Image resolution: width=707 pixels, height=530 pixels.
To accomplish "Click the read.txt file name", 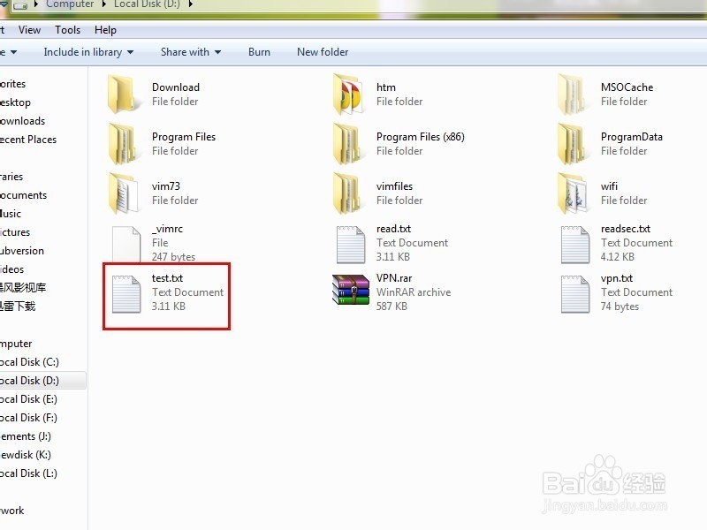I will coord(393,229).
